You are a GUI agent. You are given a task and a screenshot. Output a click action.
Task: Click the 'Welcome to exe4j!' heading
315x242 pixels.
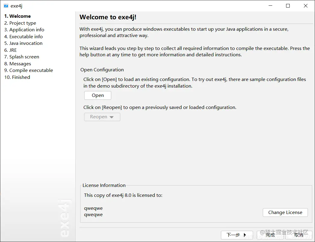click(108, 17)
